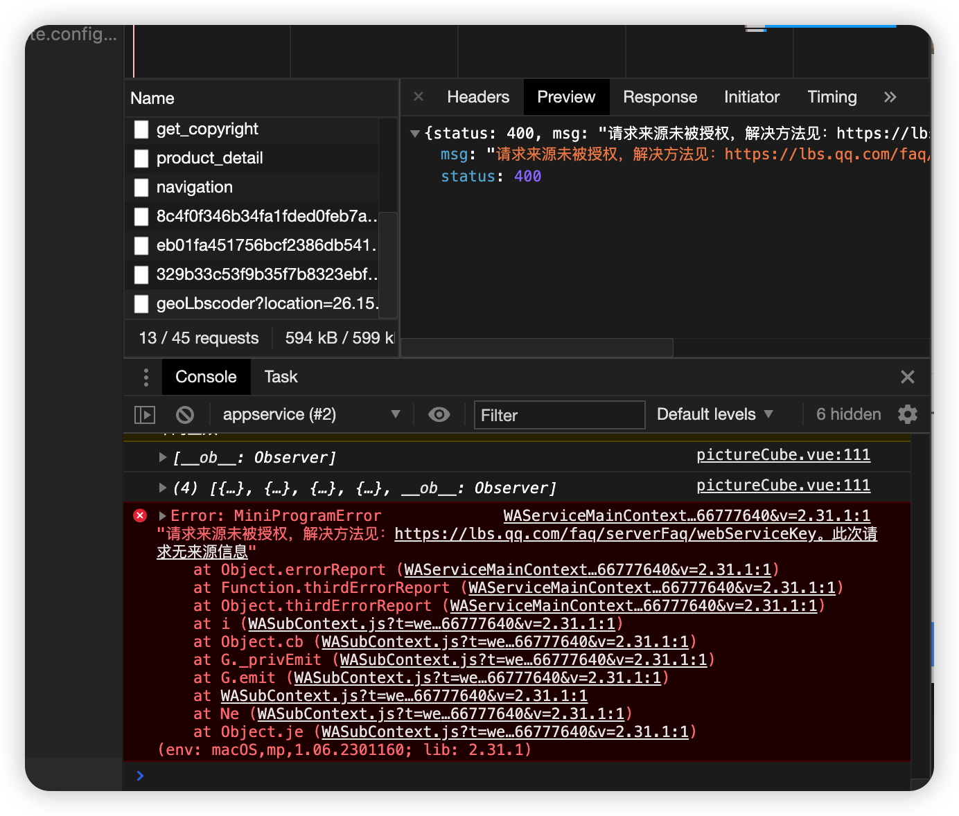
Task: Open console settings gear
Action: pos(907,414)
